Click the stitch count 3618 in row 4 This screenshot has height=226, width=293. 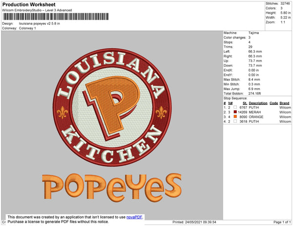pos(243,121)
